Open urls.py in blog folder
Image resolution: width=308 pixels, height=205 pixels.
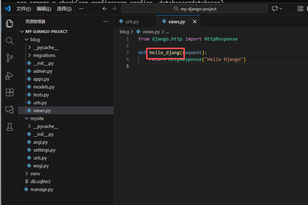pos(66,102)
